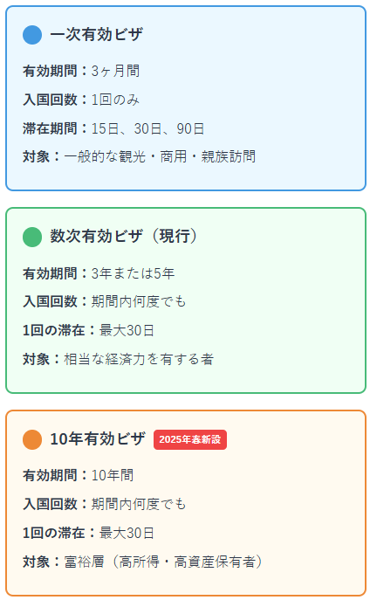Click the 滞在期間：15日、30日、90日 line
Viewport: 370px width, 600px height.
tap(113, 128)
